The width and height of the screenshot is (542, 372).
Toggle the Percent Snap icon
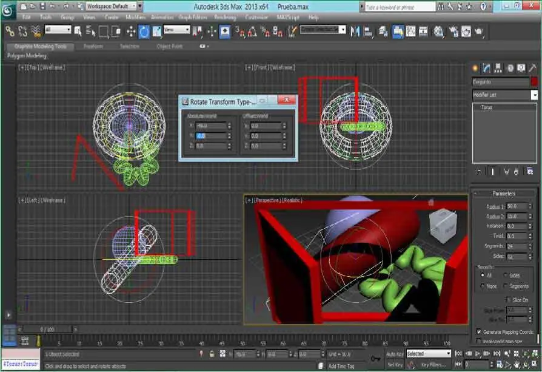tap(265, 32)
